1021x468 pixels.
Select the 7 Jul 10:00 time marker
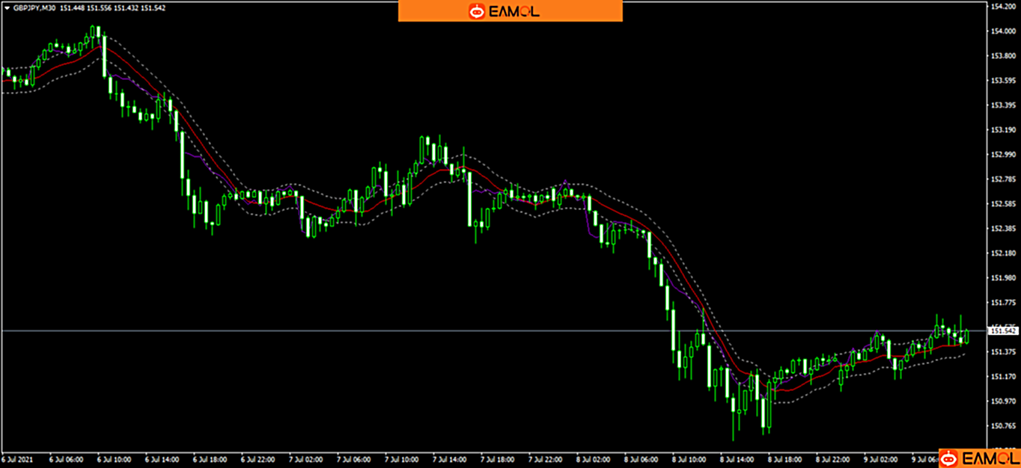(x=400, y=458)
